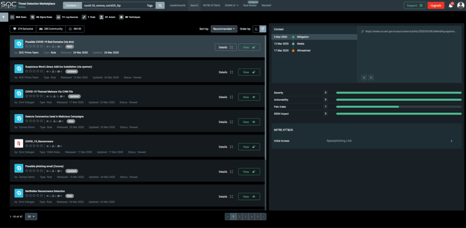Click the 564 Rules filter icon

[12, 17]
